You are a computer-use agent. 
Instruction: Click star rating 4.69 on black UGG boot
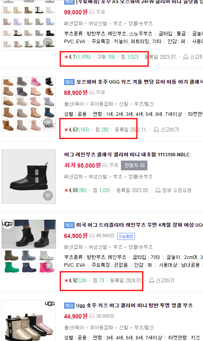tap(71, 190)
